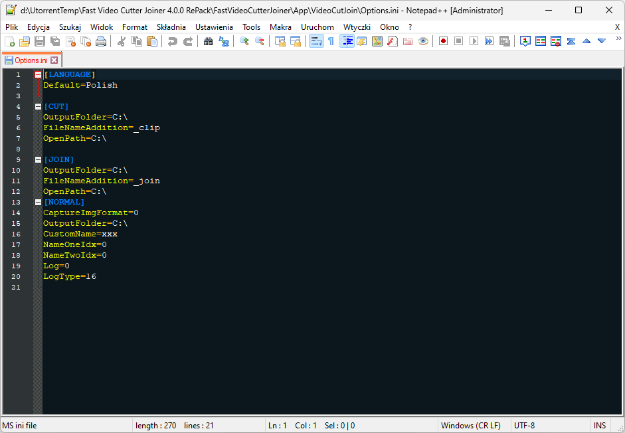This screenshot has width=625, height=433.
Task: Click the Run macro multiple times icon
Action: 489,41
